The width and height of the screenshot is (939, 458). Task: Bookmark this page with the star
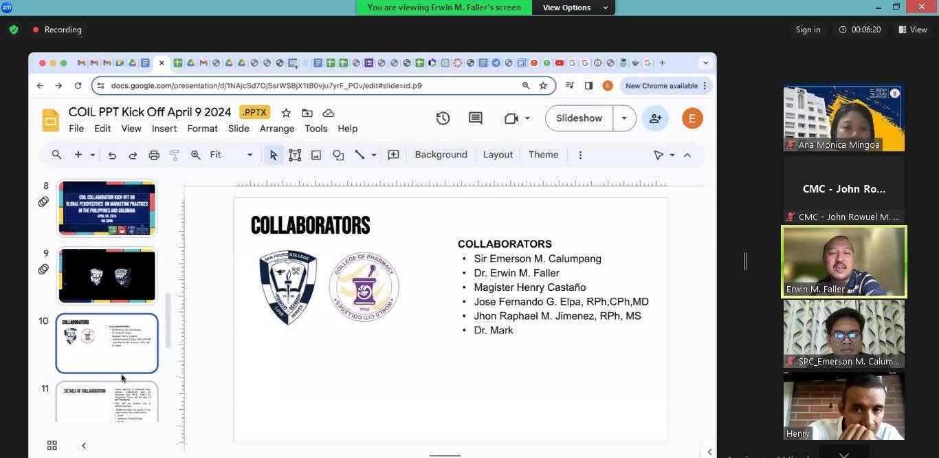[x=543, y=86]
